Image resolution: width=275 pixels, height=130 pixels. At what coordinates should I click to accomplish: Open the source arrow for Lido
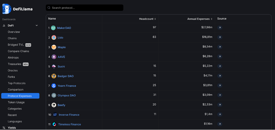(220, 37)
